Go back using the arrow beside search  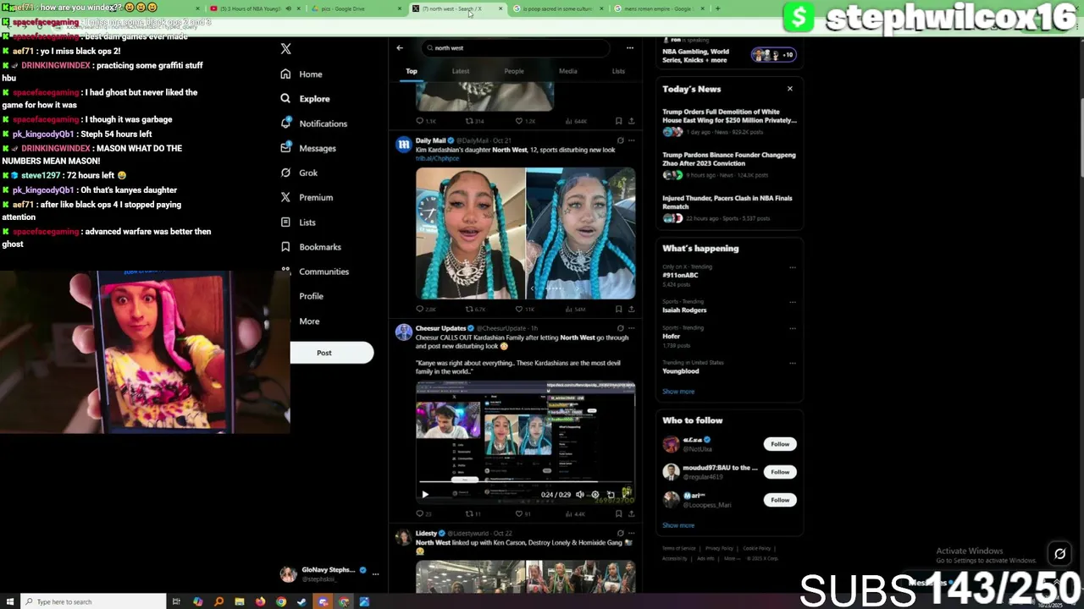click(x=400, y=47)
